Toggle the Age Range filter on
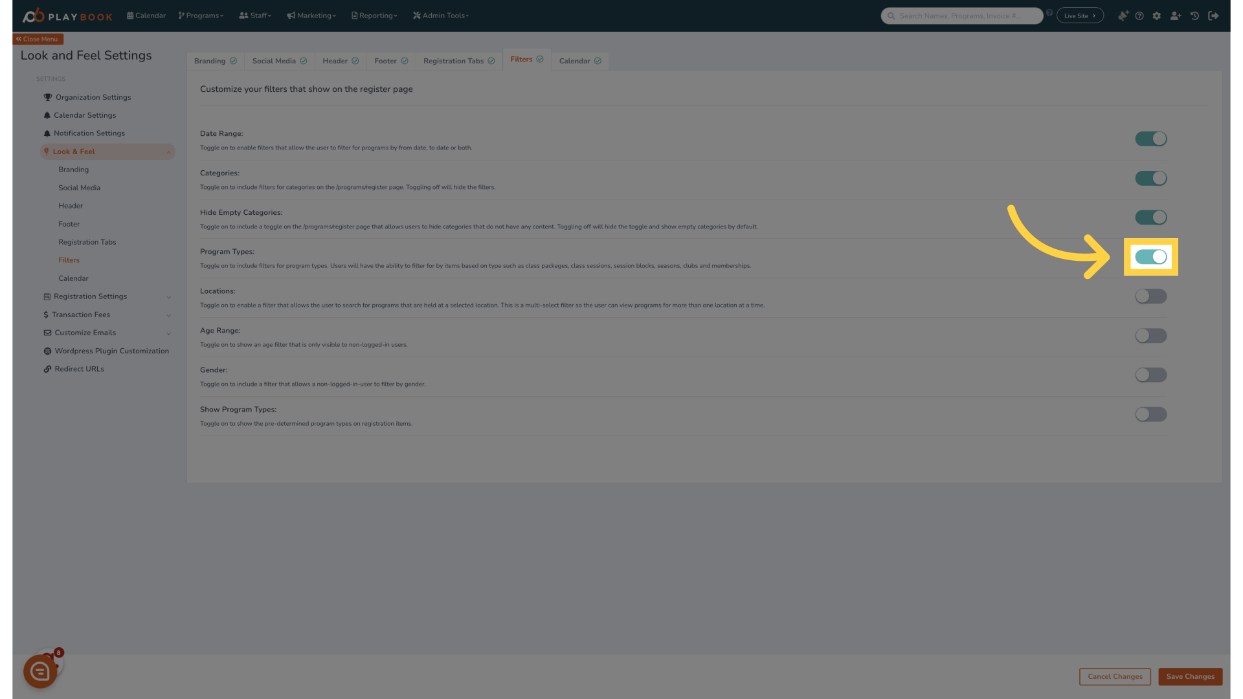The image size is (1243, 699). (x=1150, y=335)
